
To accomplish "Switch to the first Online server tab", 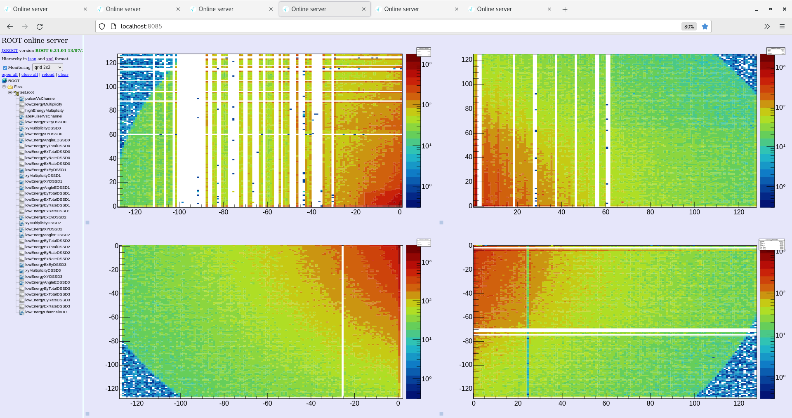I will tap(31, 9).
